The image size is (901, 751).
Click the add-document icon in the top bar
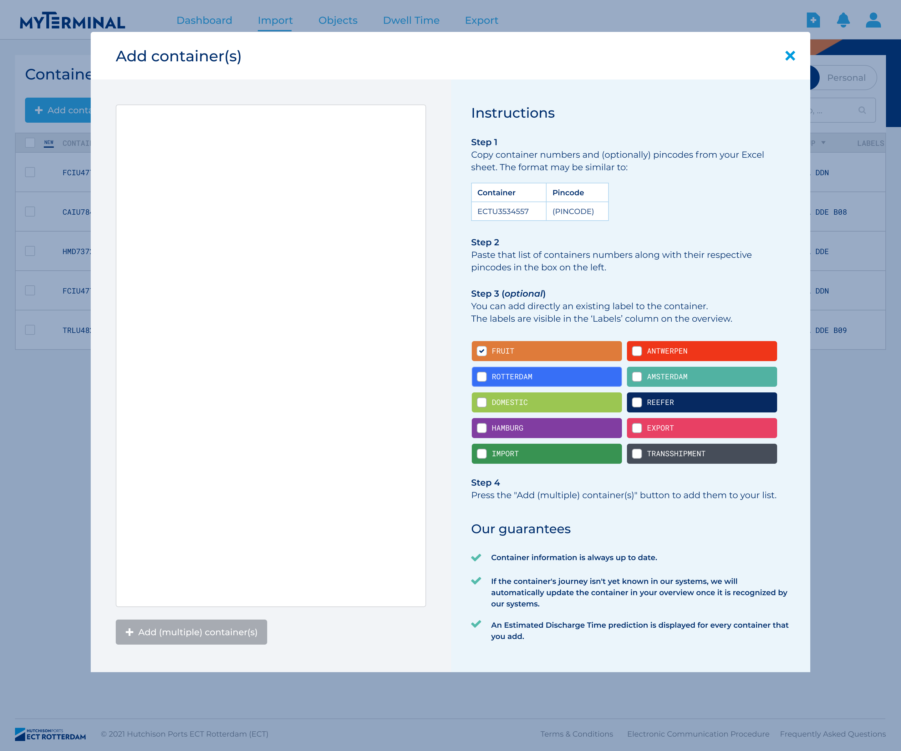813,20
